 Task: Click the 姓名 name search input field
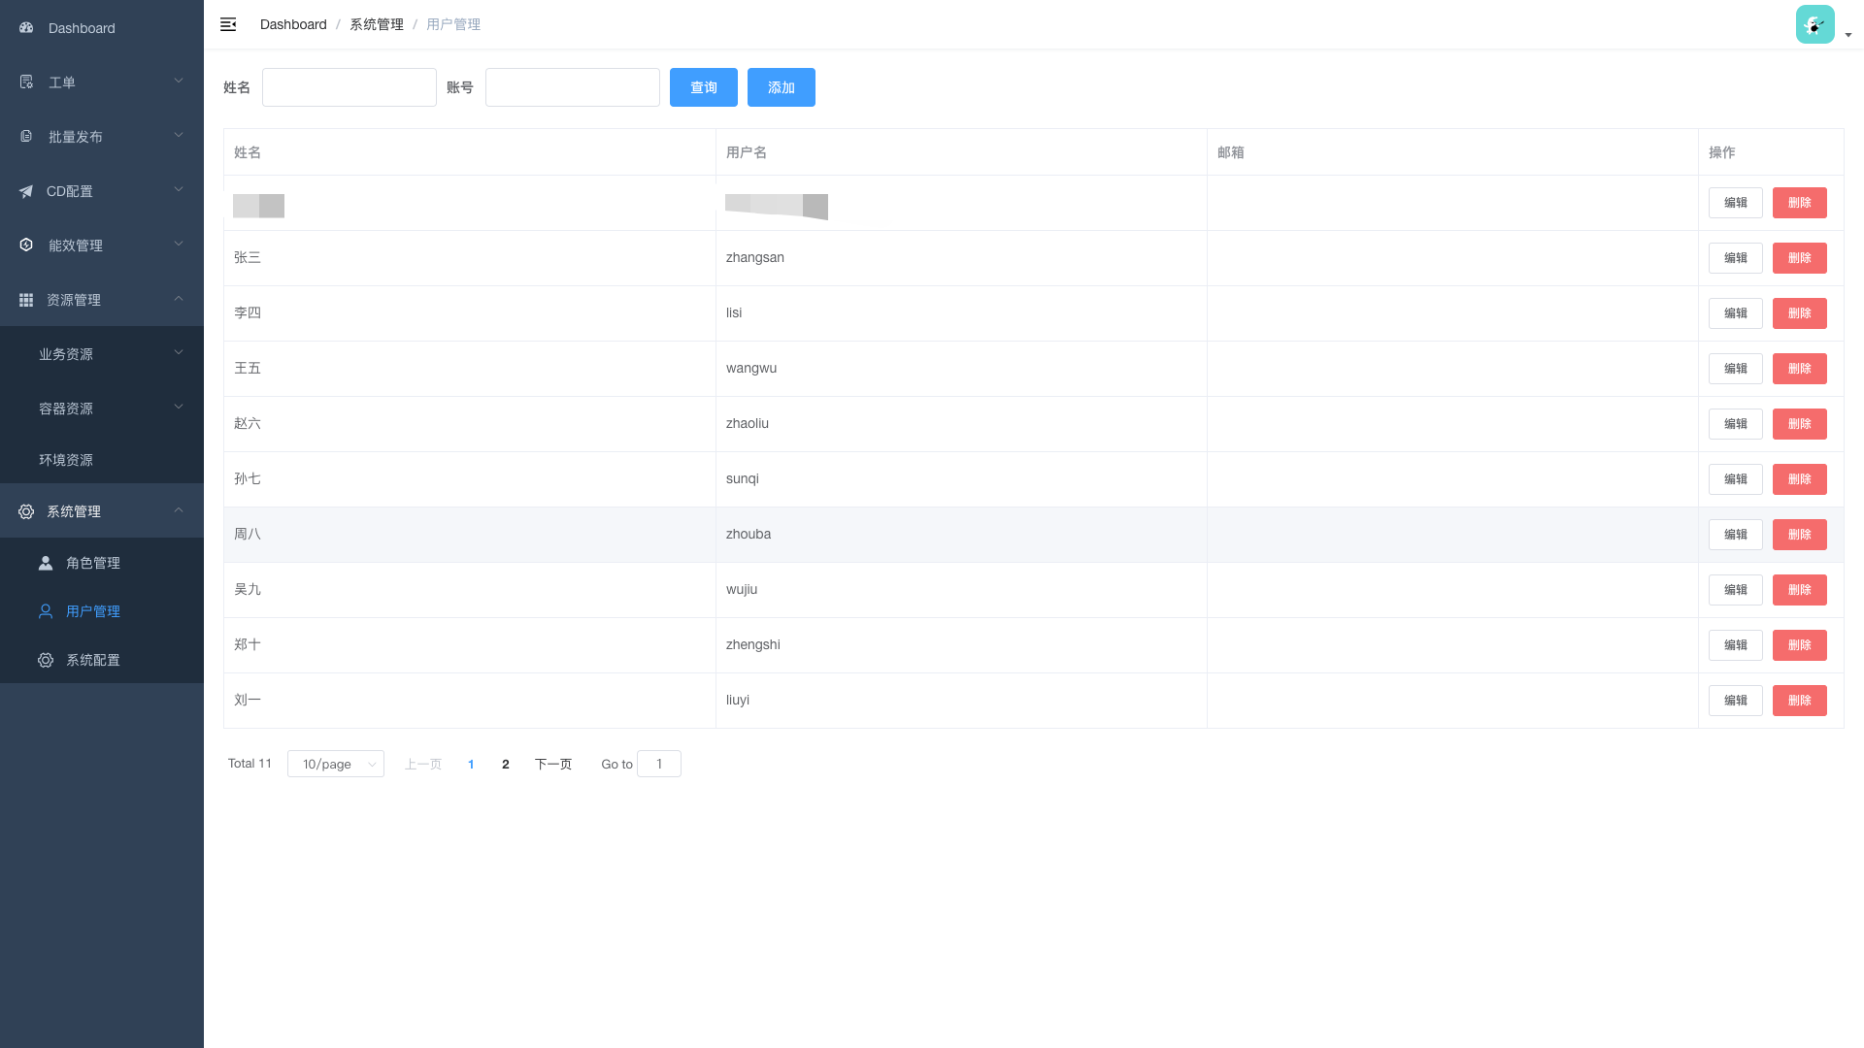[349, 87]
